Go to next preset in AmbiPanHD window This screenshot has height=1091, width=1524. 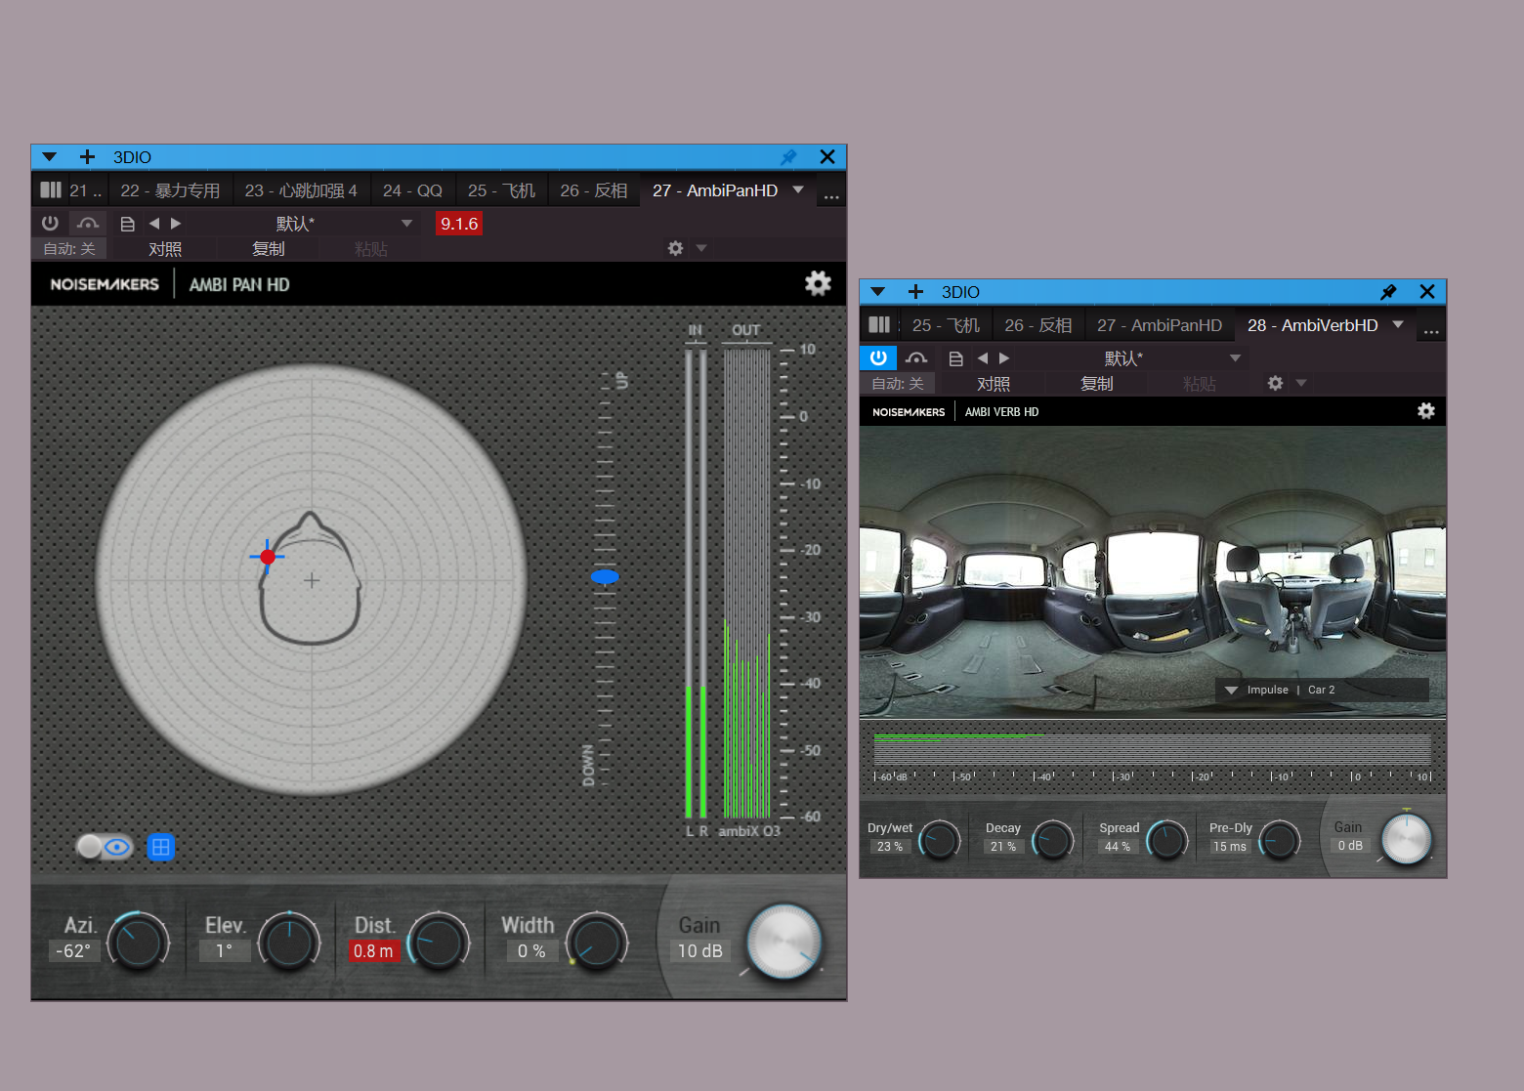176,224
